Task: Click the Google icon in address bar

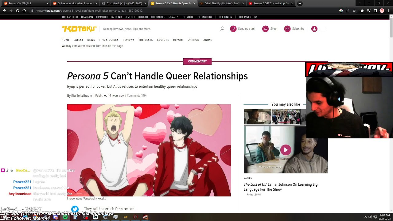Action: pos(341,10)
